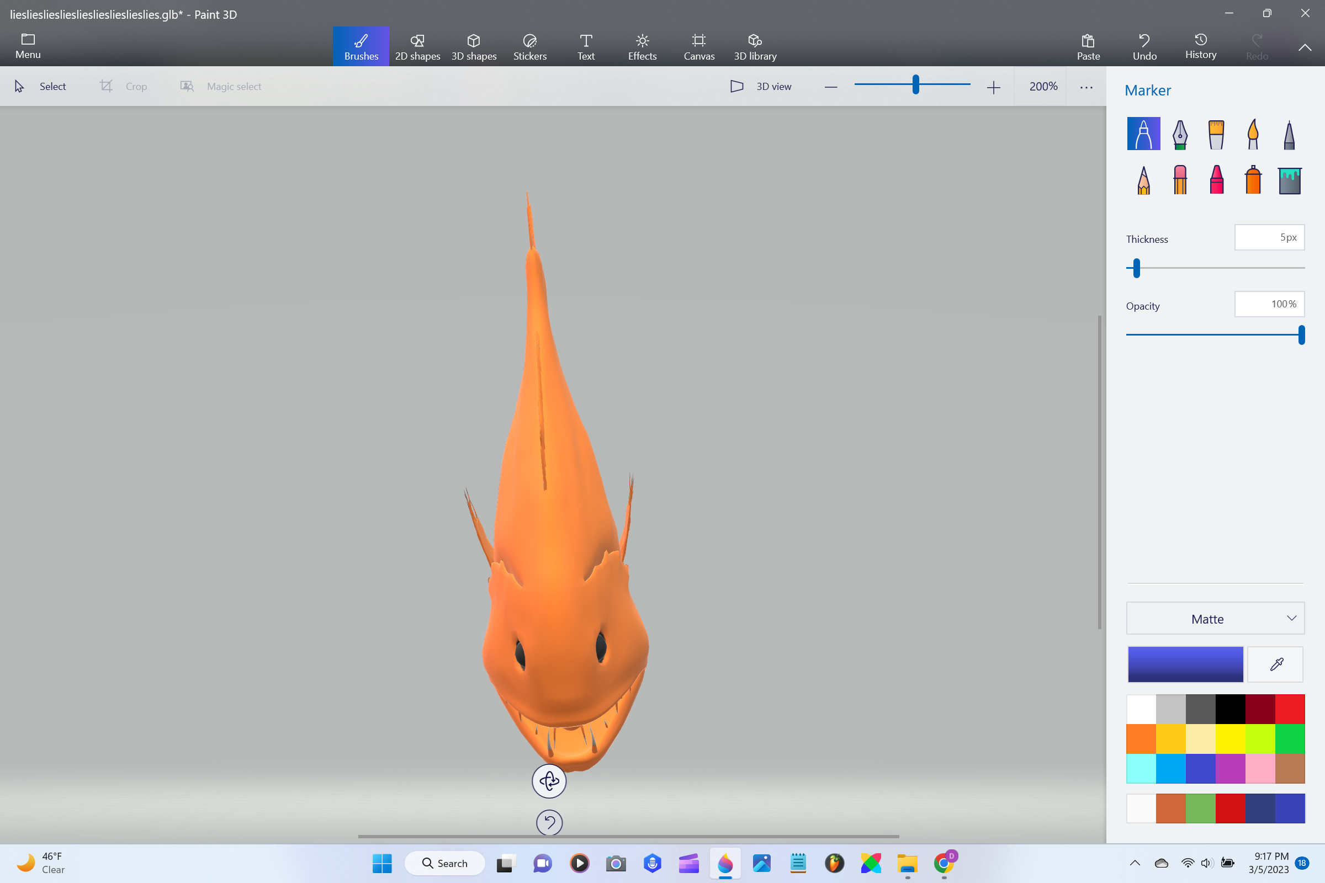This screenshot has width=1325, height=883.
Task: Open the 3D library tab
Action: 755,47
